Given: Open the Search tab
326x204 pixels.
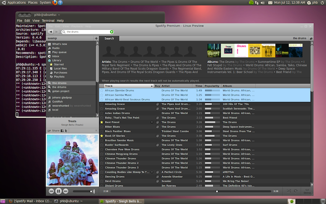Looking at the screenshot, I should click(x=109, y=39).
